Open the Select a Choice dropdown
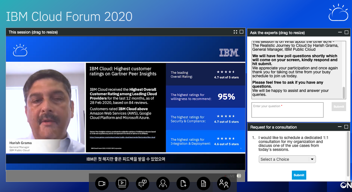Viewport: 352px width, 192px height. pos(287,159)
